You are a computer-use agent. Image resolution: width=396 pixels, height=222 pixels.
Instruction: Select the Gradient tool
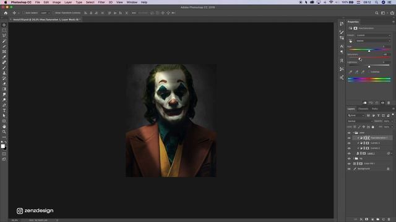pos(4,89)
